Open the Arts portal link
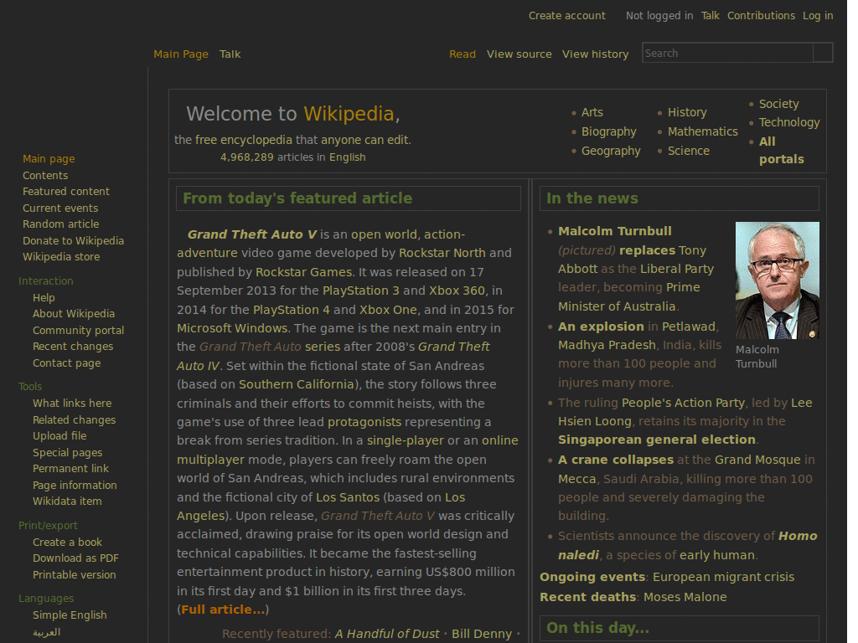The image size is (858, 643). [592, 112]
